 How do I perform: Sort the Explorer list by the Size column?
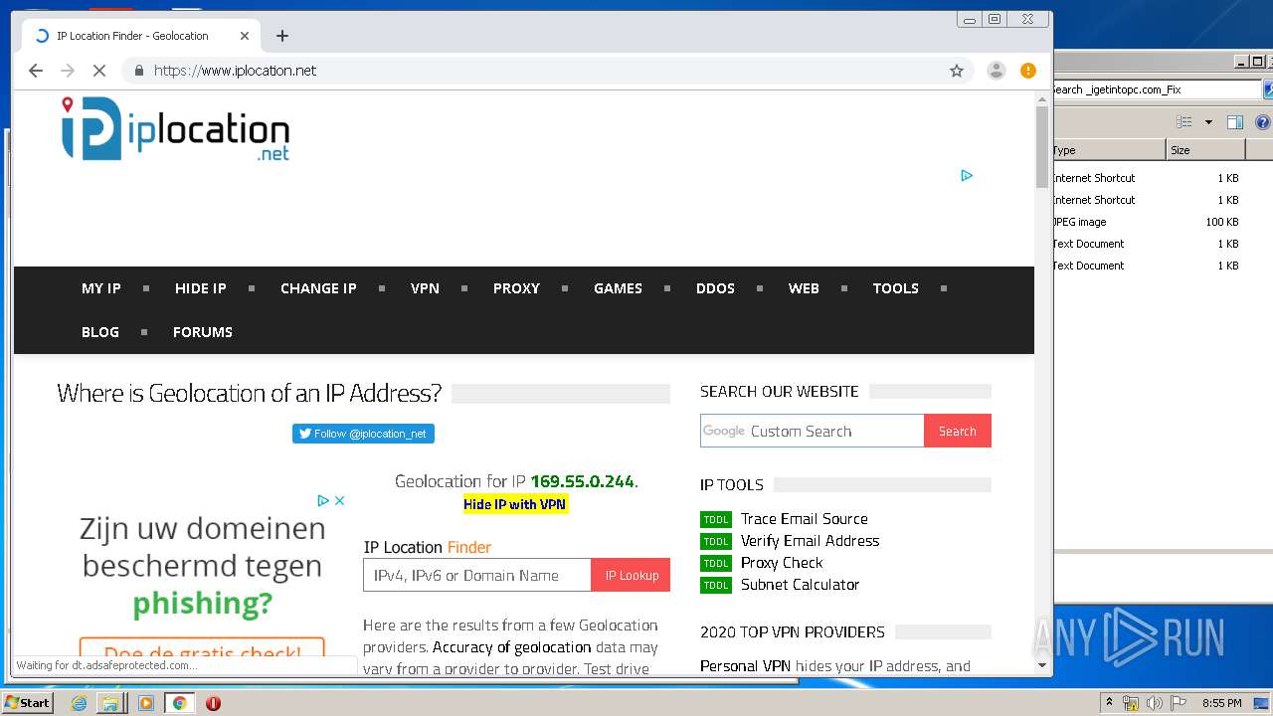click(x=1205, y=150)
